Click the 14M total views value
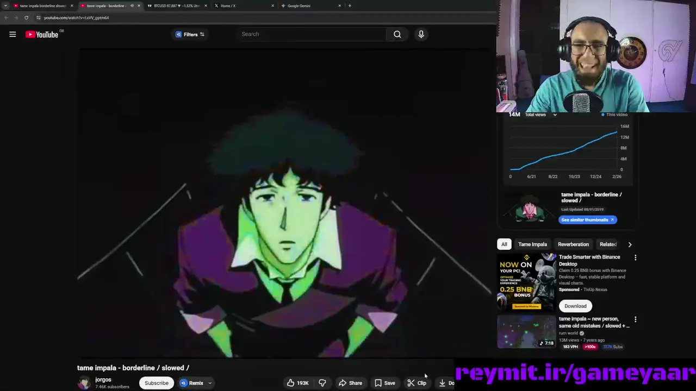The image size is (696, 391). click(514, 115)
